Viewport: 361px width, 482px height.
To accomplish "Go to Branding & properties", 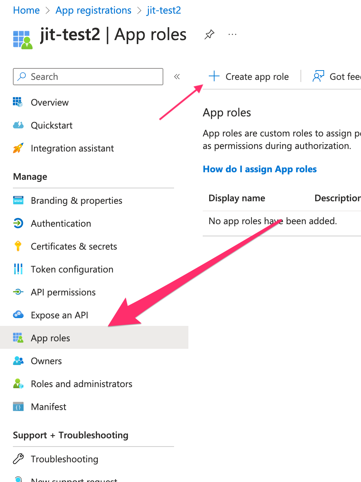I will tap(77, 201).
